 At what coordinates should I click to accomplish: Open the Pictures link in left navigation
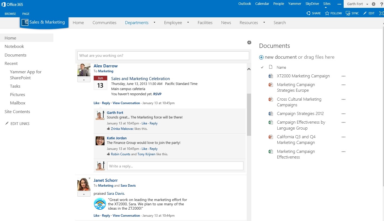[x=18, y=94]
